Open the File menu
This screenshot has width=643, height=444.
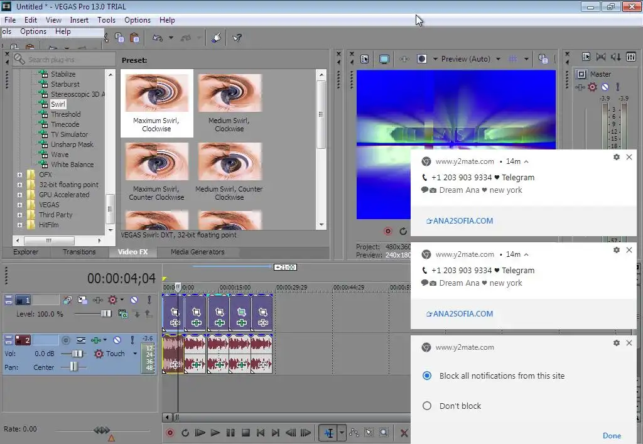point(10,19)
